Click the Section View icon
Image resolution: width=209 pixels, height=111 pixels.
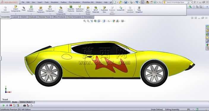coord(95,21)
